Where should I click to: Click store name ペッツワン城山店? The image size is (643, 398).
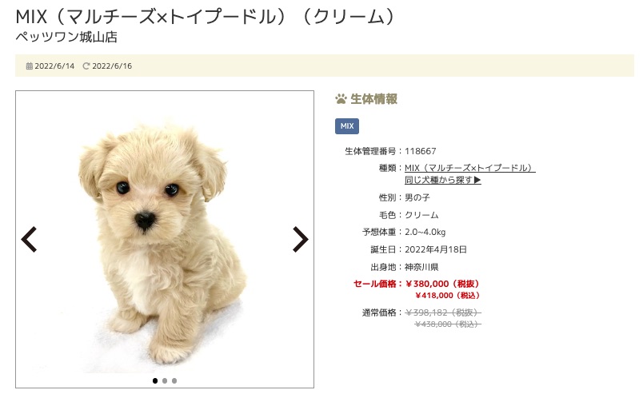tap(66, 38)
